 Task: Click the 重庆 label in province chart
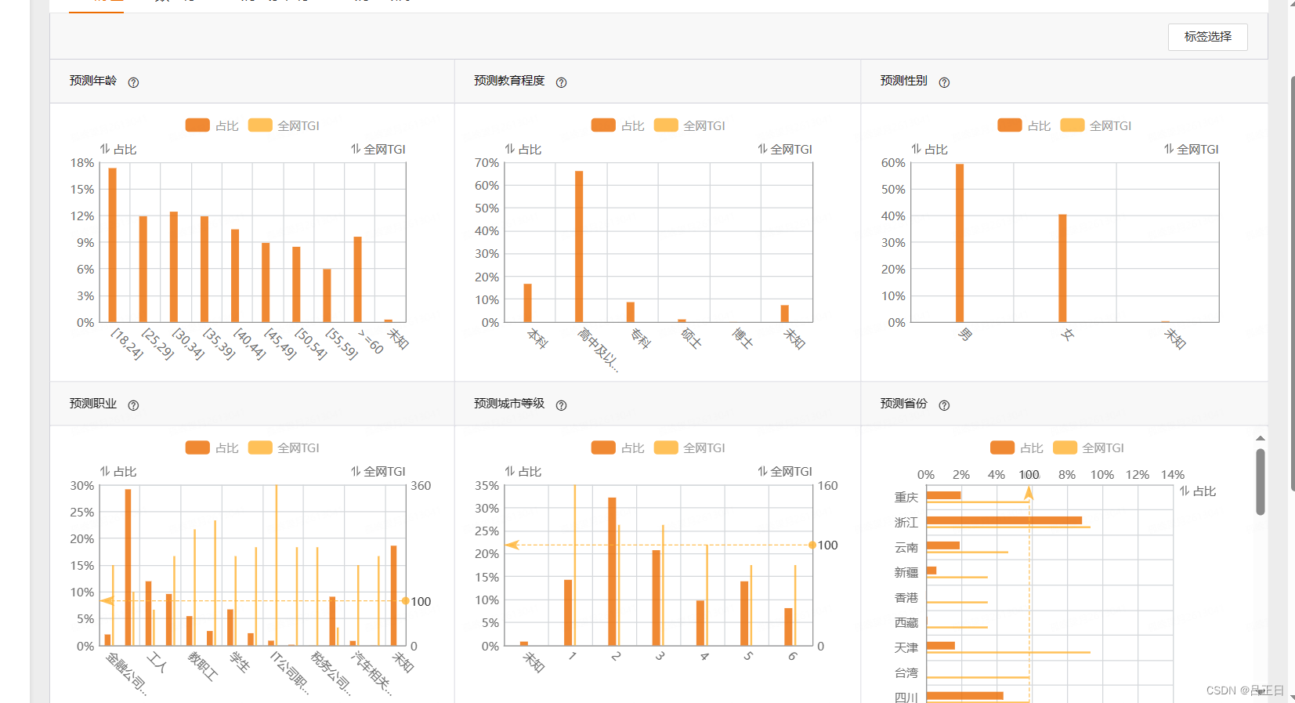pos(906,498)
